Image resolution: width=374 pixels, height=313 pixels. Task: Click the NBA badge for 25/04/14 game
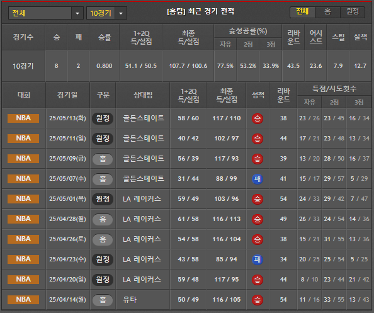pos(23,300)
